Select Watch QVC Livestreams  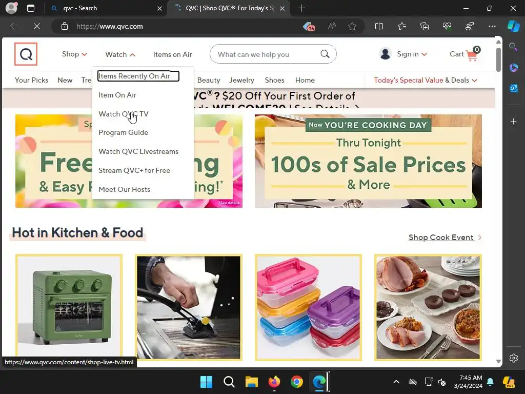click(138, 151)
